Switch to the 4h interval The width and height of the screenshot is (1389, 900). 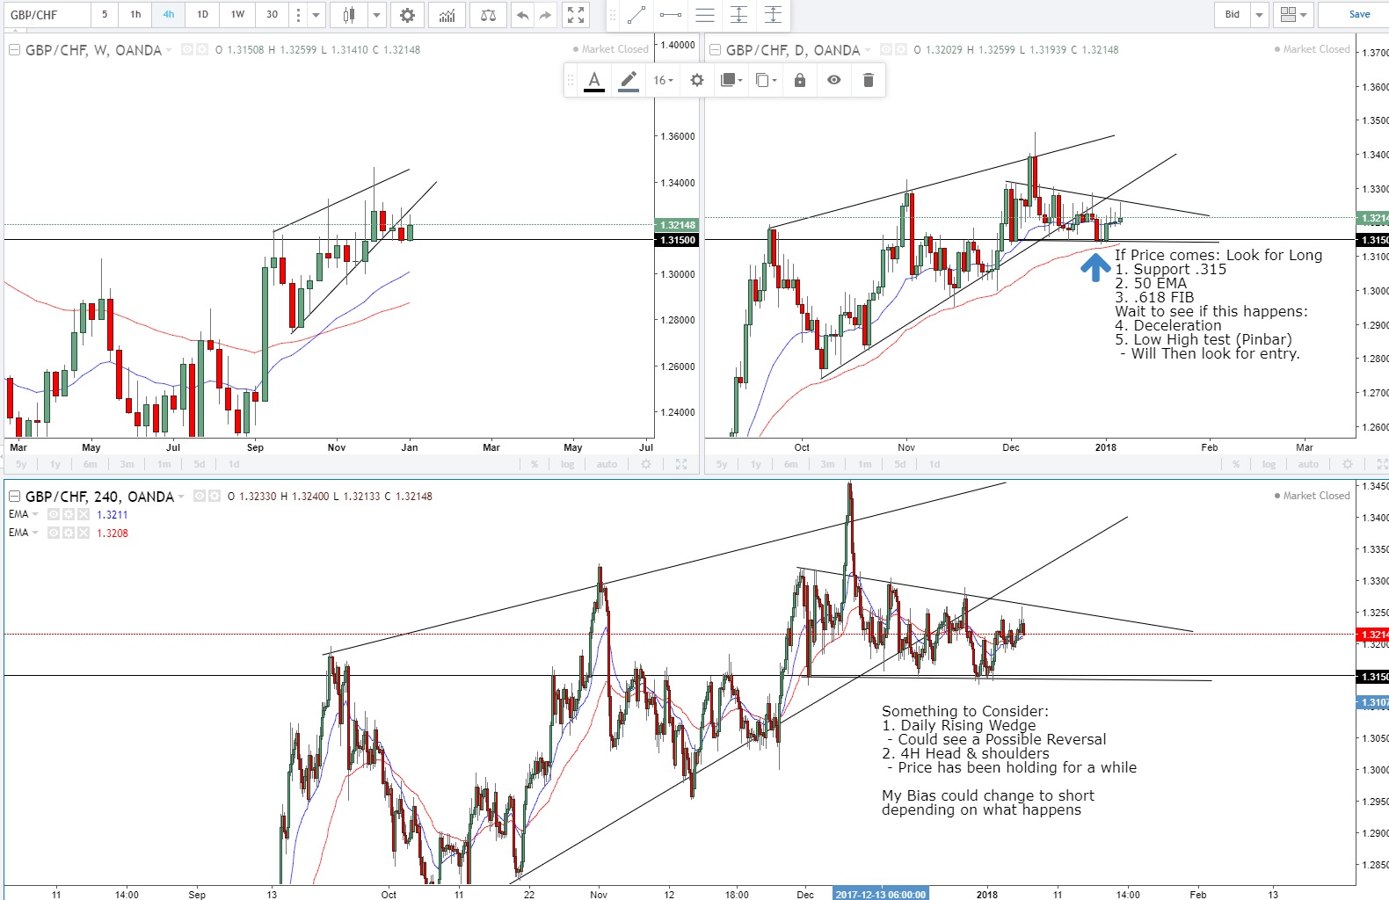pos(169,15)
